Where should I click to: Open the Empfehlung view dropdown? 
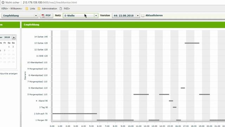(20, 16)
